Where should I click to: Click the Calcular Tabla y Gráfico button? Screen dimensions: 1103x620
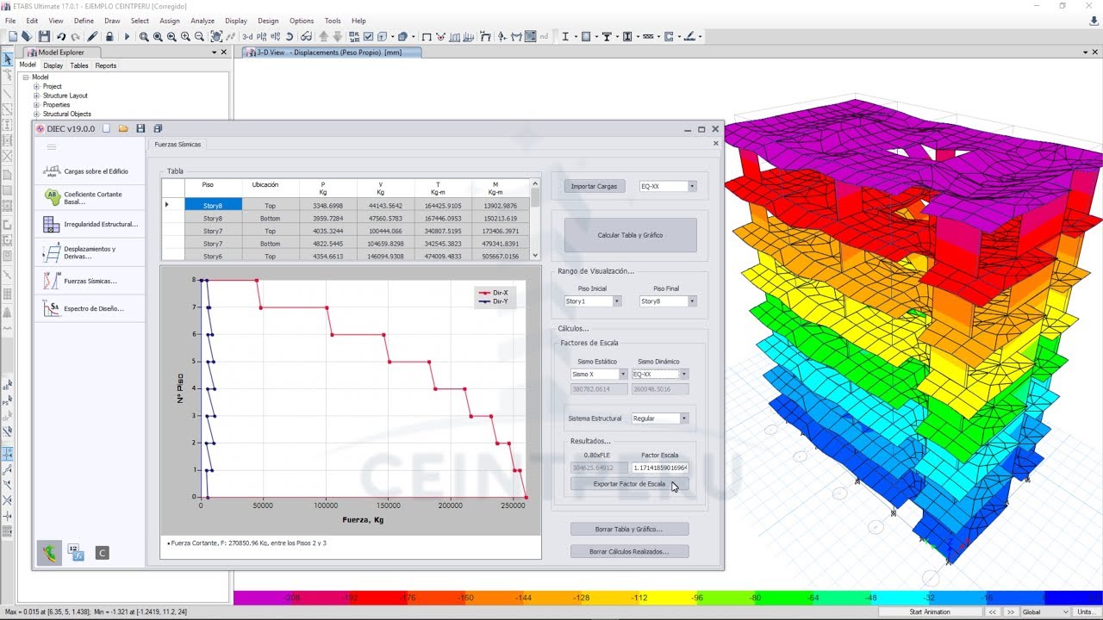pos(630,235)
